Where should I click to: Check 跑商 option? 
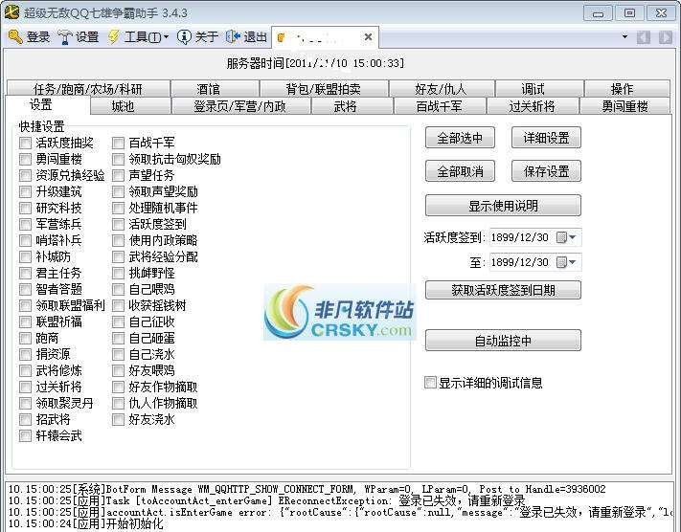click(x=25, y=338)
